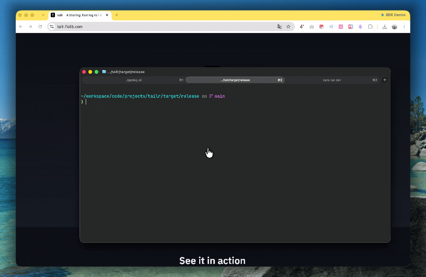
Task: Click the FE helper extension icon
Action: tap(351, 27)
